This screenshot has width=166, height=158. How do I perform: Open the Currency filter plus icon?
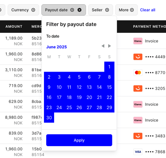click(33, 10)
